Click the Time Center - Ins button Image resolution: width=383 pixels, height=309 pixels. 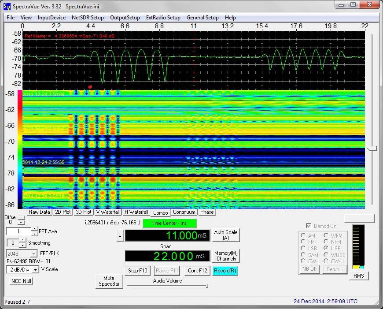click(x=169, y=223)
